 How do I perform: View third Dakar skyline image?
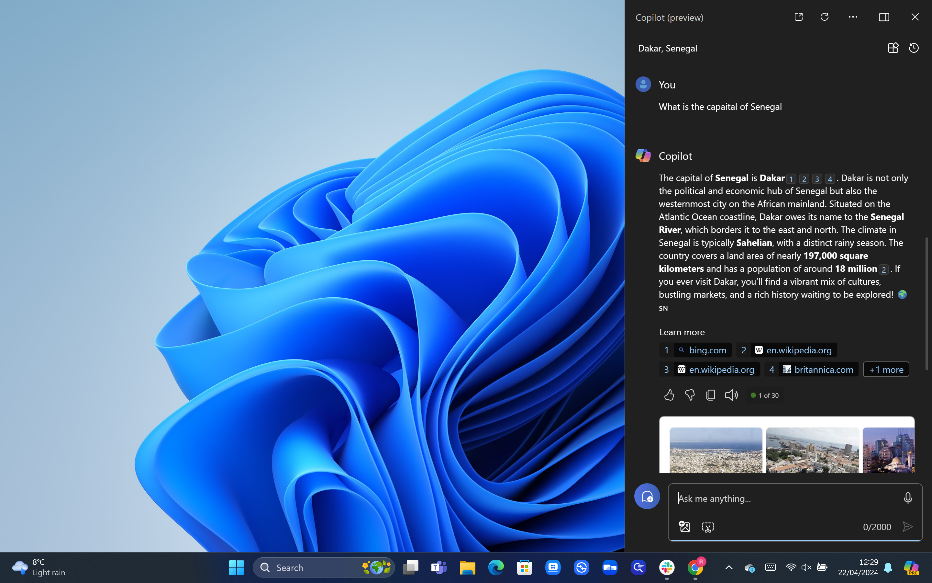tap(889, 450)
